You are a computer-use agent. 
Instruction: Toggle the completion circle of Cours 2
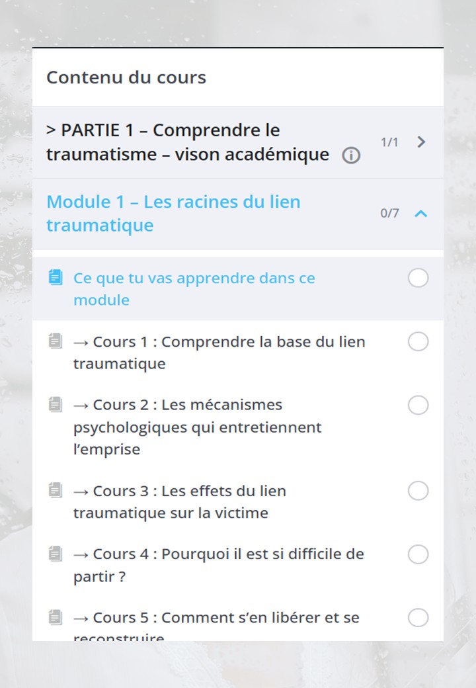point(418,404)
